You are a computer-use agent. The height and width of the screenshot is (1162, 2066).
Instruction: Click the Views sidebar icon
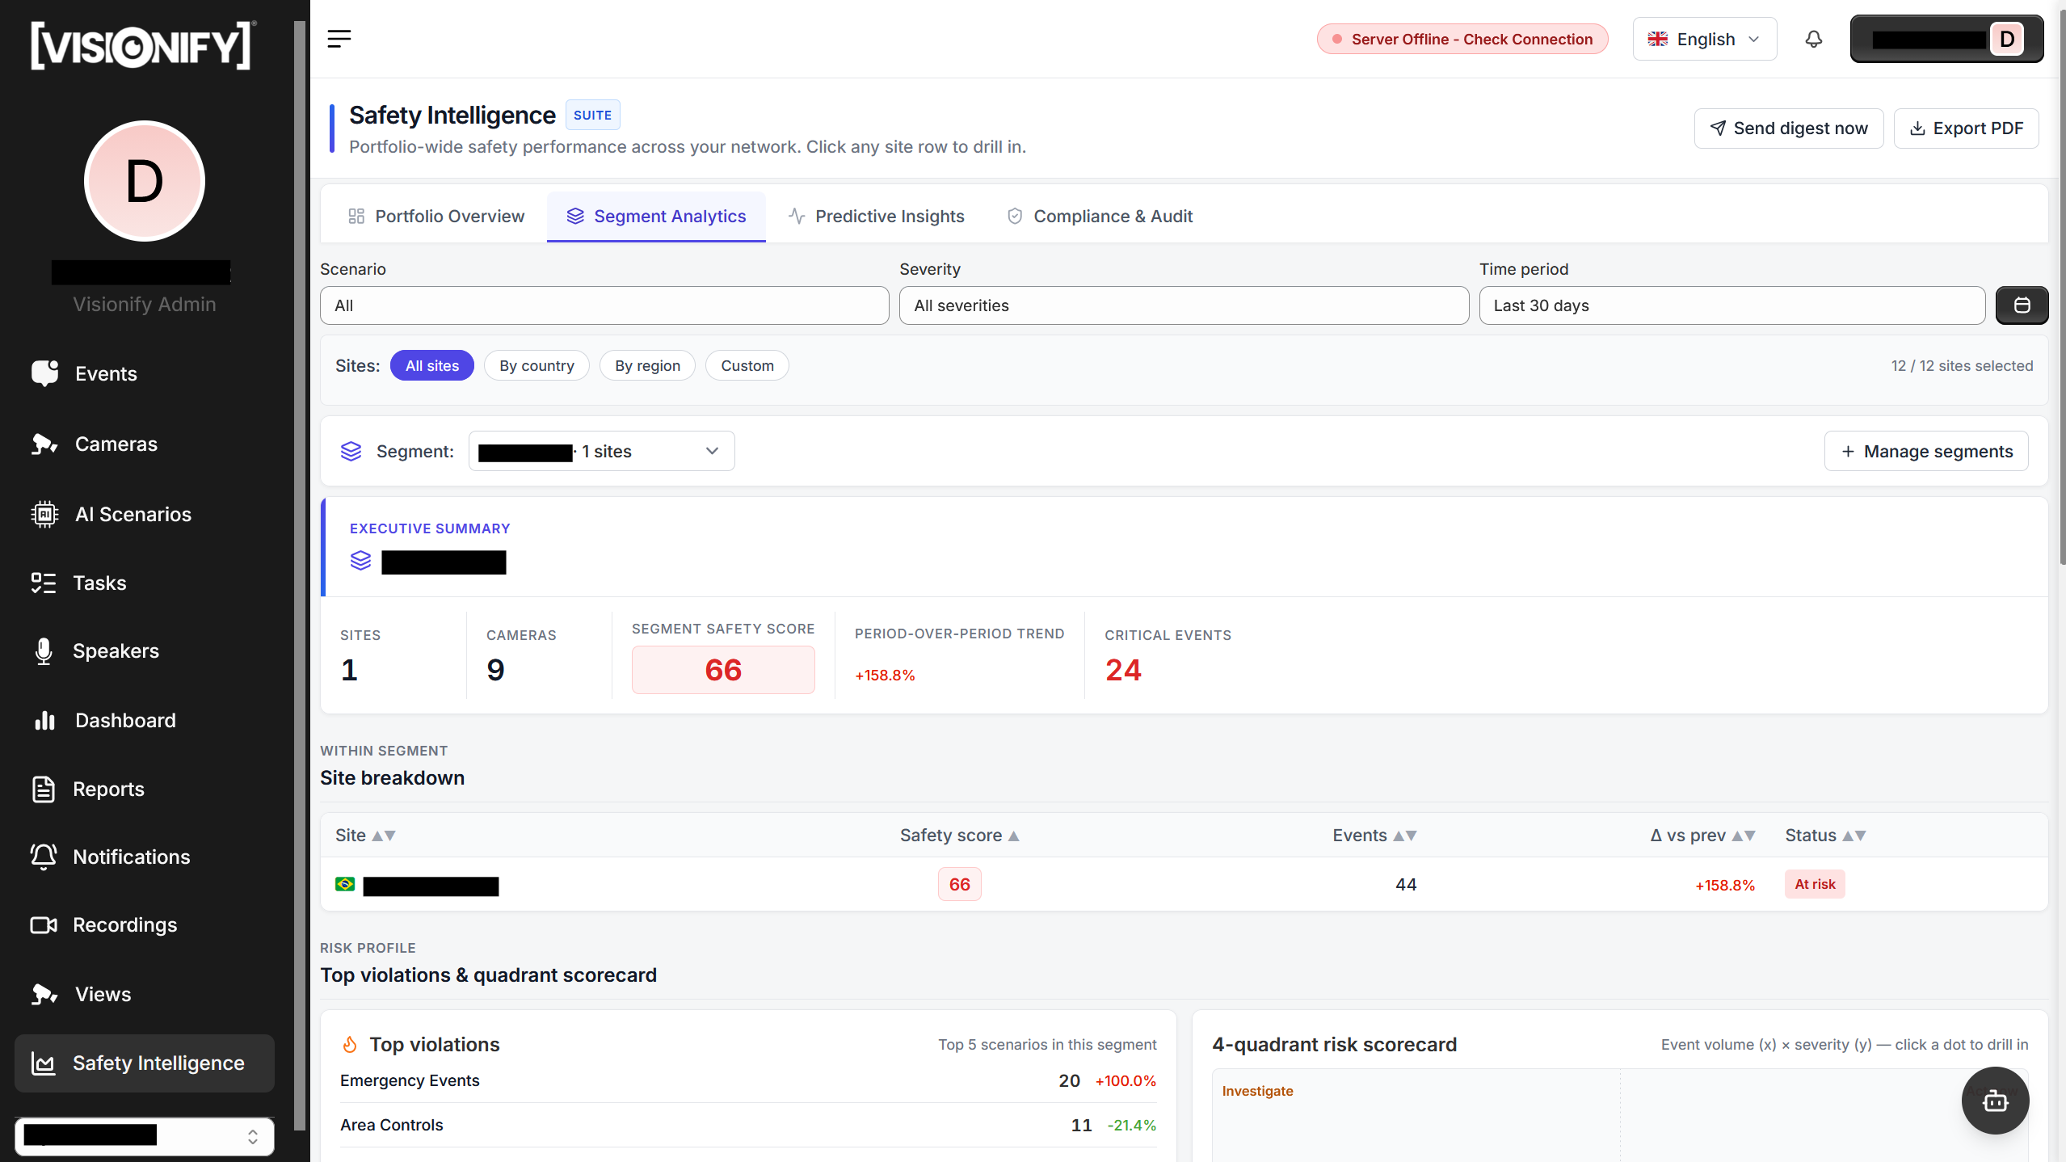pyautogui.click(x=44, y=994)
